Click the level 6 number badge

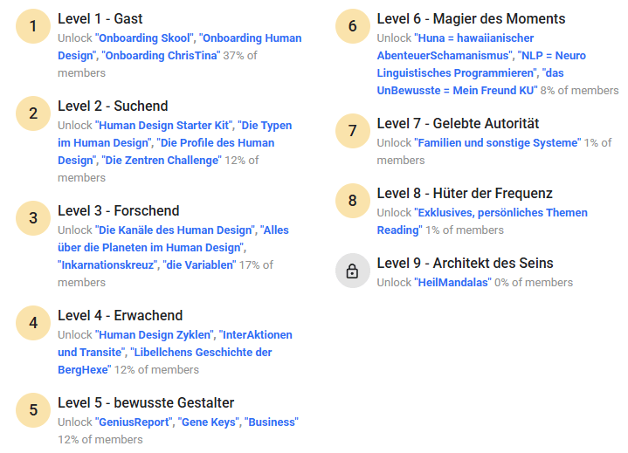[x=352, y=26]
